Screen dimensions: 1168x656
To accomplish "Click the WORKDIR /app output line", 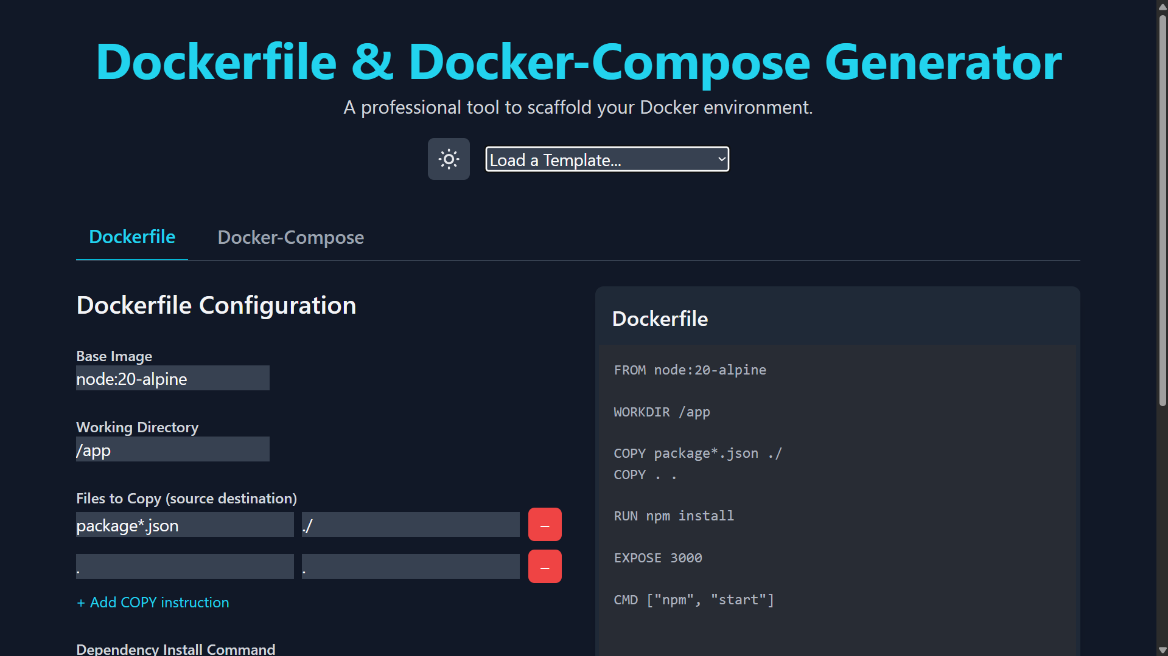I will [662, 412].
